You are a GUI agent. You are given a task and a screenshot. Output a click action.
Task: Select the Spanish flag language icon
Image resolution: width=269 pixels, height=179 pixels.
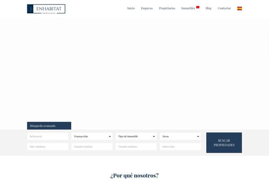tap(239, 9)
